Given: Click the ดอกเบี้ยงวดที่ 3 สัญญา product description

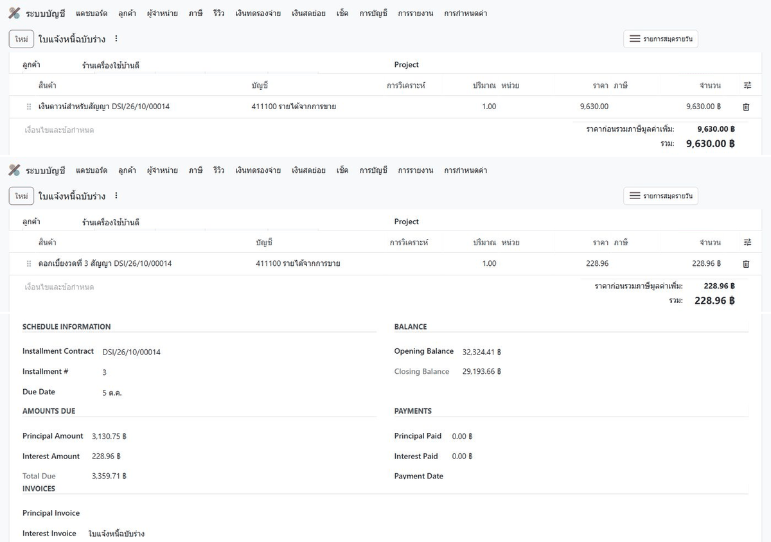Looking at the screenshot, I should click(105, 264).
